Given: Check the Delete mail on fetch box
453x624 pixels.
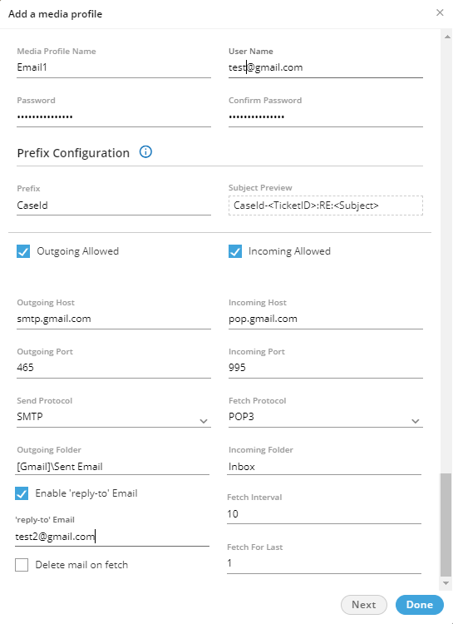Looking at the screenshot, I should point(22,565).
